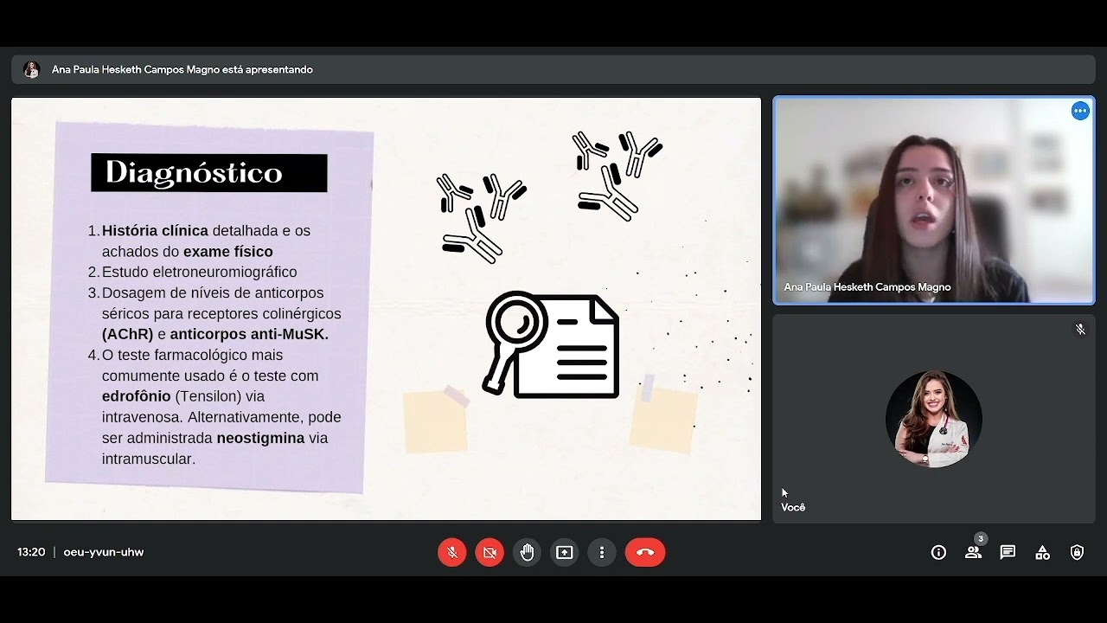1107x623 pixels.
Task: Open more options three-dot menu in bottom bar
Action: tap(602, 552)
